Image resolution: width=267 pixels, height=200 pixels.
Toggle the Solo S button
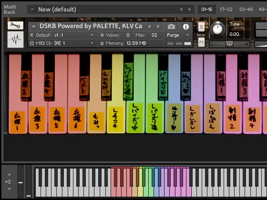[x=201, y=27]
